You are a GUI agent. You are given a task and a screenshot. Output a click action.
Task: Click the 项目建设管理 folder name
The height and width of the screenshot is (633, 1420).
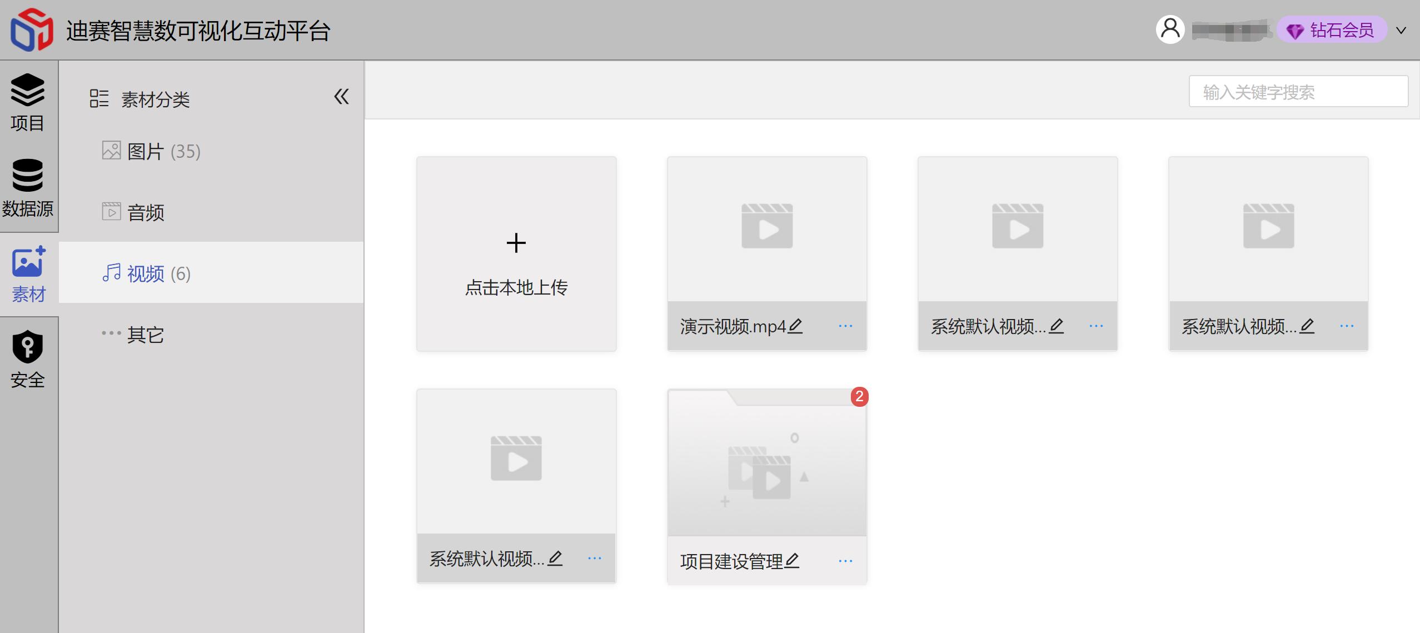pyautogui.click(x=731, y=561)
